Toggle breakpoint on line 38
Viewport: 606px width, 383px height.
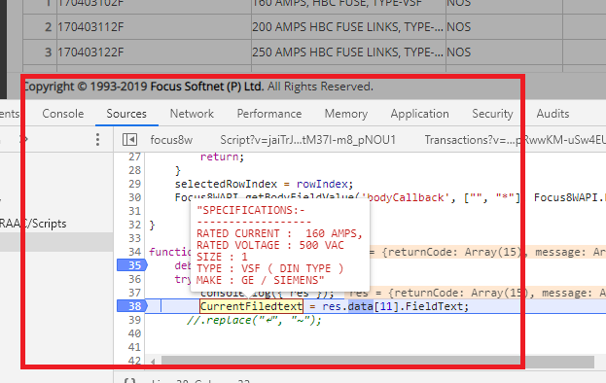tap(132, 306)
